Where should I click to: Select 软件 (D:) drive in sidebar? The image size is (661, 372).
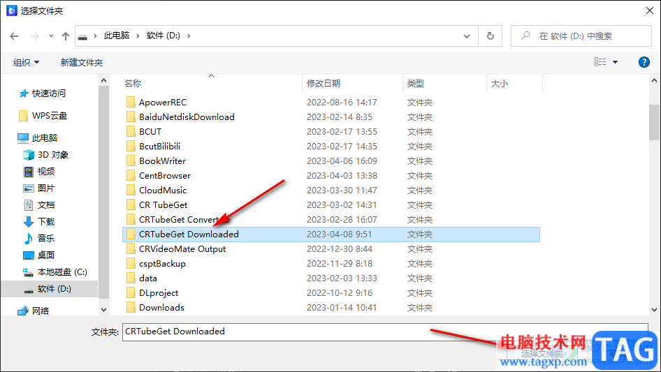[54, 289]
